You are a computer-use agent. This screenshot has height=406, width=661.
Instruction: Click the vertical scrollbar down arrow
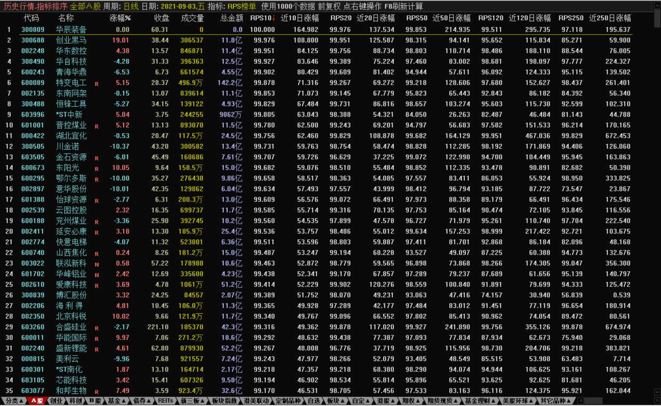click(658, 392)
